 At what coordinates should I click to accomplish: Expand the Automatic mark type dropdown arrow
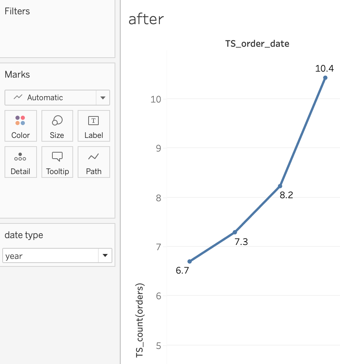coord(103,98)
